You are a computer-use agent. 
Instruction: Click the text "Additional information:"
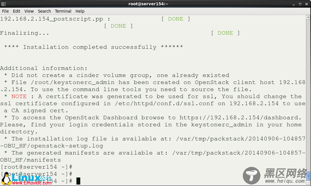point(44,68)
